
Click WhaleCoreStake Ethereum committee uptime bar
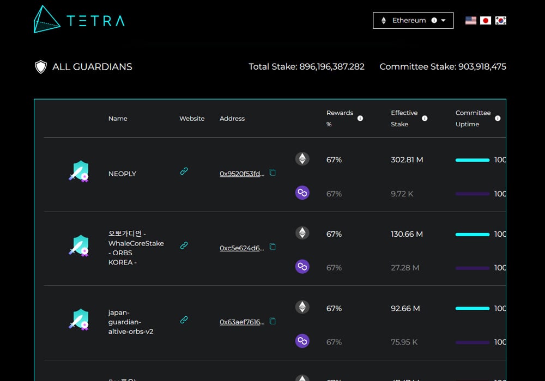[473, 235]
